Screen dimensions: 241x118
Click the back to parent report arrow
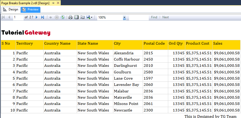click(x=50, y=17)
